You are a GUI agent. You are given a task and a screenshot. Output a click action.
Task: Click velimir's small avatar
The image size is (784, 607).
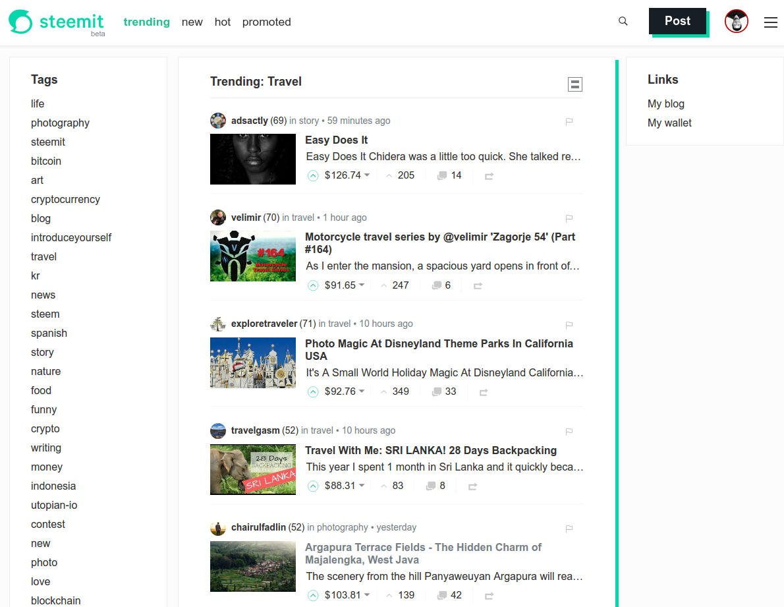point(218,217)
